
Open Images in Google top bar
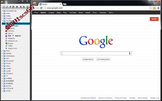pos(51,13)
